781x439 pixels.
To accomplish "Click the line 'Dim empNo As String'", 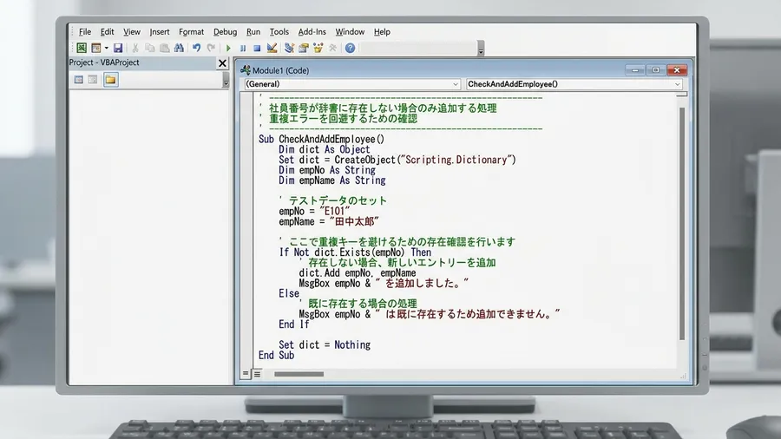I will click(x=327, y=170).
